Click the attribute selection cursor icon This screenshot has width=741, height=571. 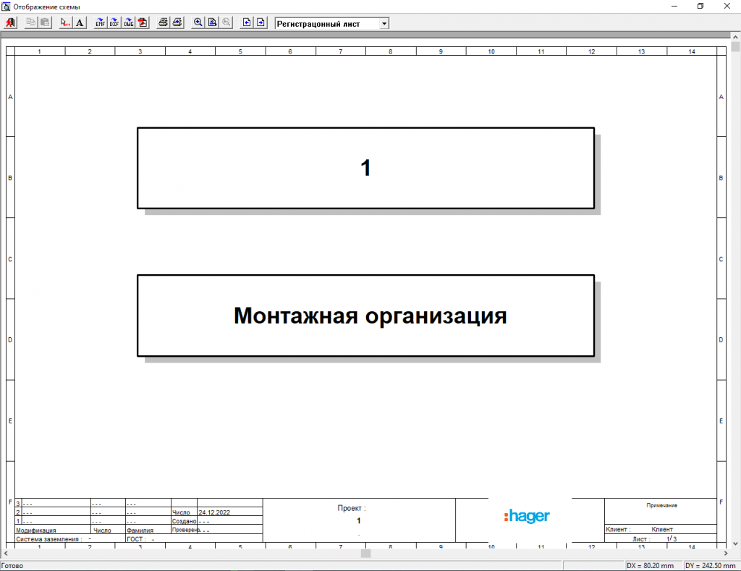(x=66, y=23)
